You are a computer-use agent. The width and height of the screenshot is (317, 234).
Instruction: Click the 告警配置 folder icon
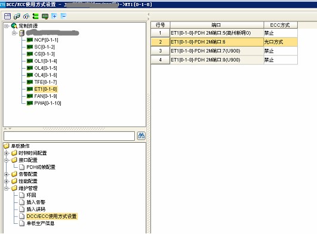pos(14,174)
